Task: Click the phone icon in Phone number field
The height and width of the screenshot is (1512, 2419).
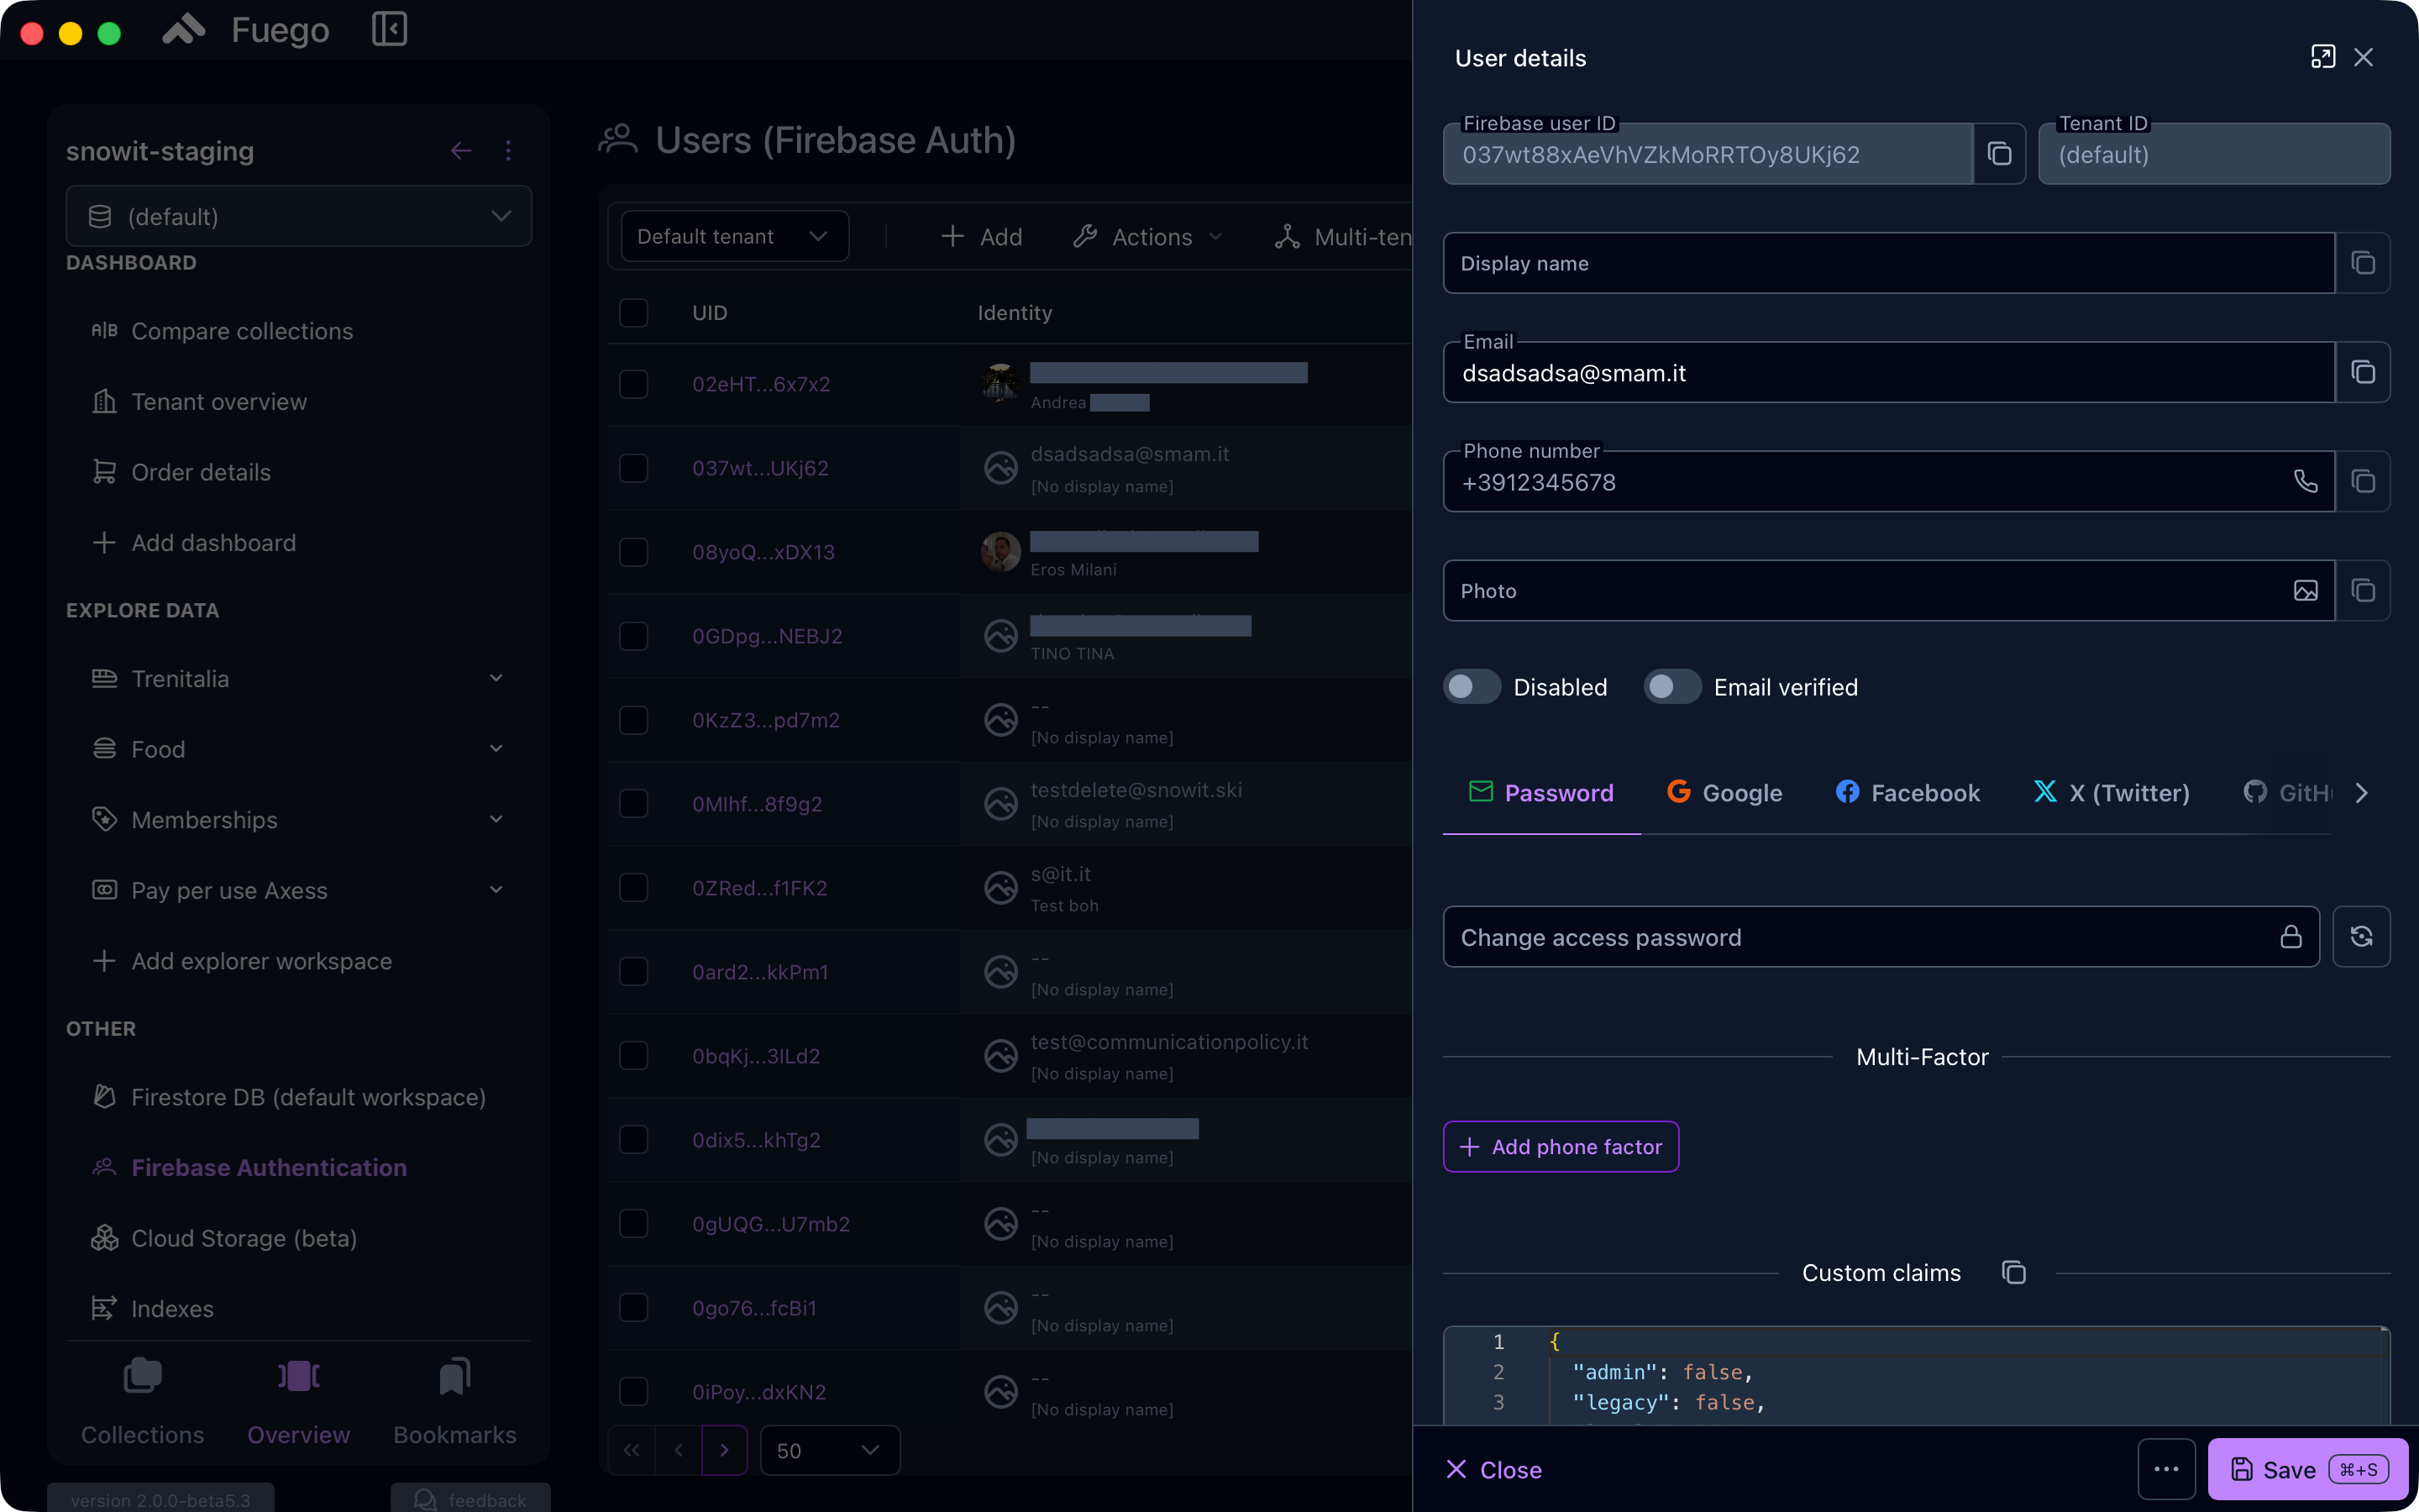Action: click(2305, 481)
